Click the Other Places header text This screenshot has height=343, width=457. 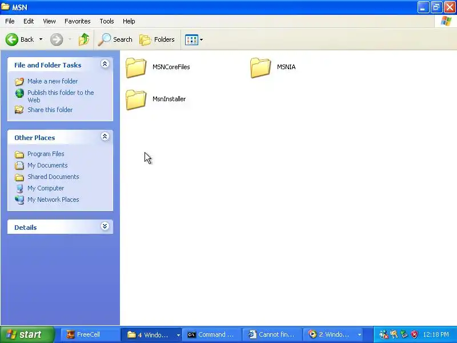coord(35,138)
